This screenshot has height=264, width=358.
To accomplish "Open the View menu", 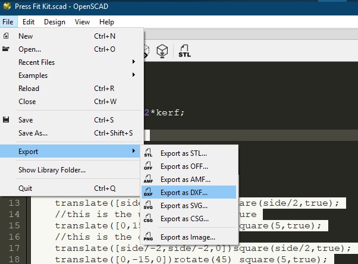I will click(82, 22).
